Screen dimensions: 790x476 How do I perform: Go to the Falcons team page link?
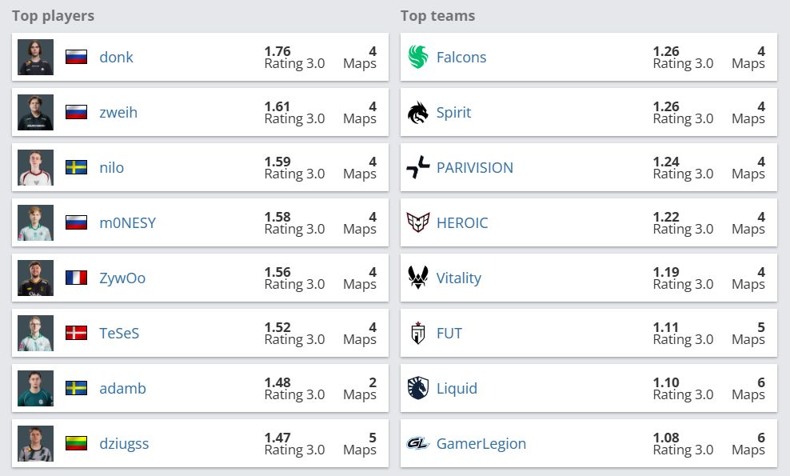click(461, 57)
